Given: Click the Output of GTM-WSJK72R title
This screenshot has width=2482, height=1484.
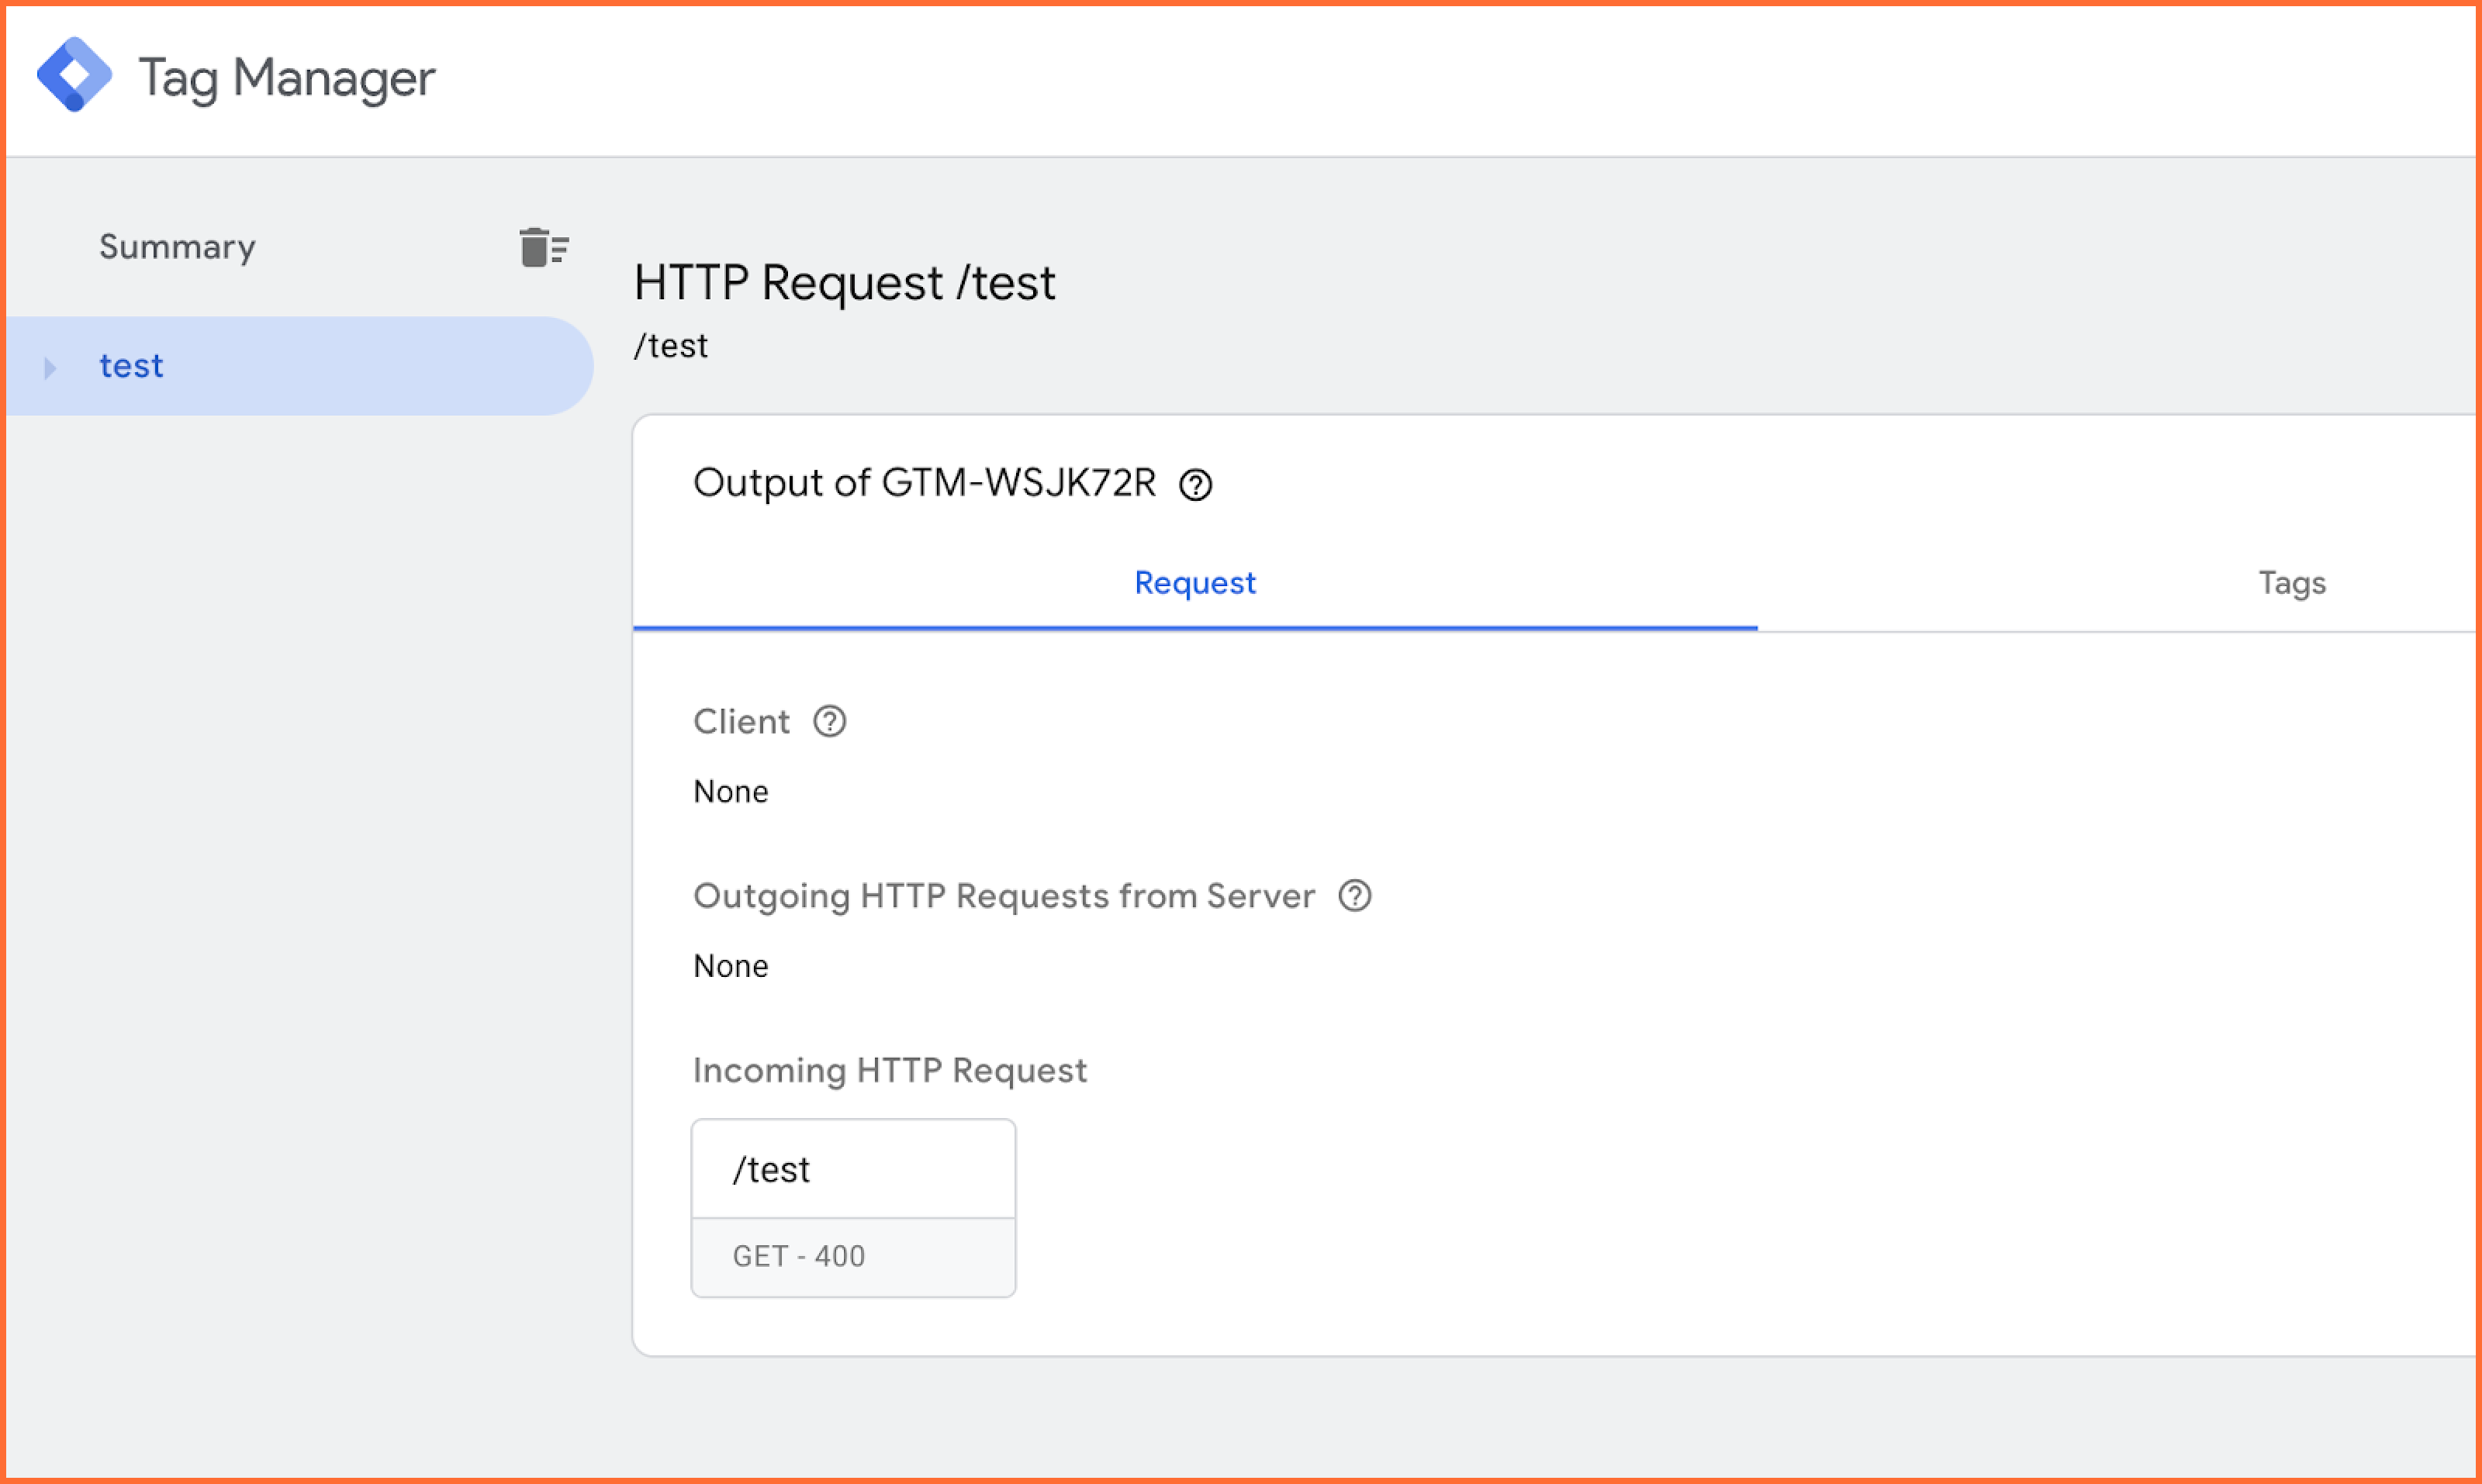Looking at the screenshot, I should (x=925, y=484).
